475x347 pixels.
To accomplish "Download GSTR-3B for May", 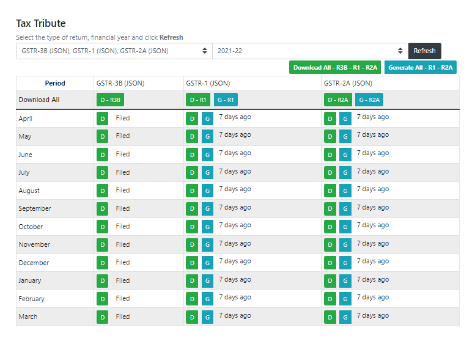I will (x=102, y=137).
